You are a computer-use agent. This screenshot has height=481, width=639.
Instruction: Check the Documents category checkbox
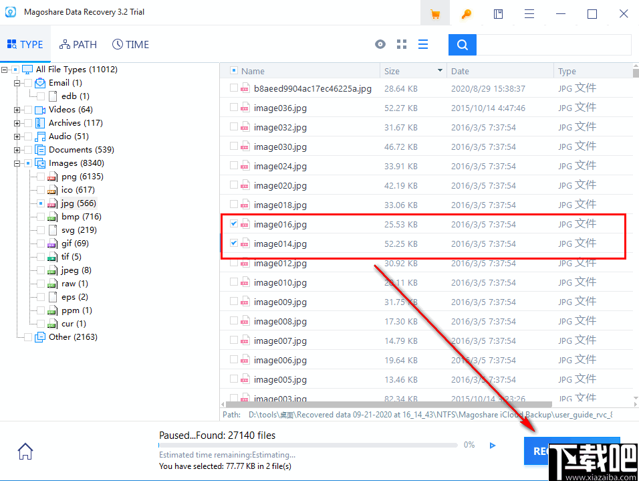pos(28,150)
